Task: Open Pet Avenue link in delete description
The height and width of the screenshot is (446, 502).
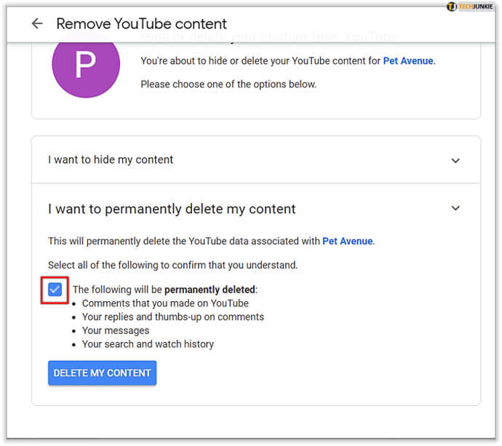Action: [x=347, y=241]
